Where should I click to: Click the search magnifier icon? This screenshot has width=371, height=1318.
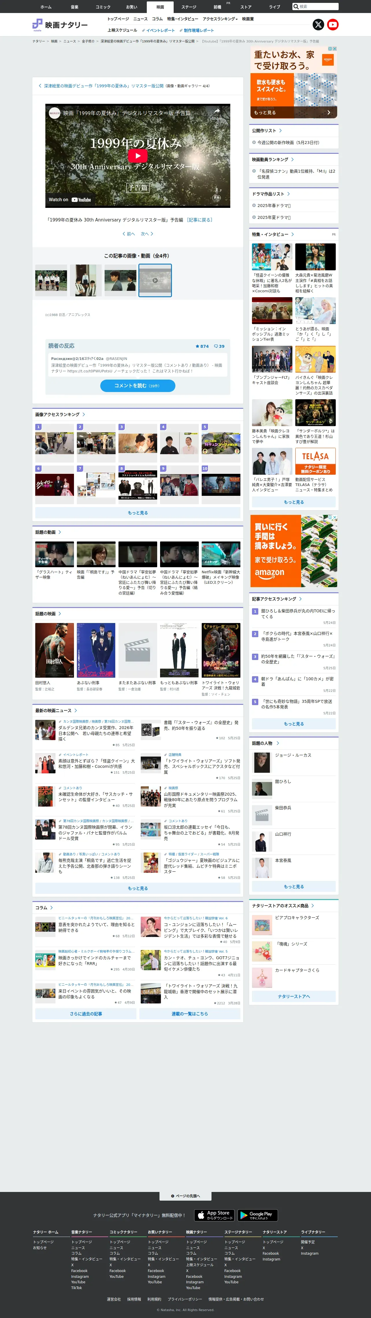point(296,7)
